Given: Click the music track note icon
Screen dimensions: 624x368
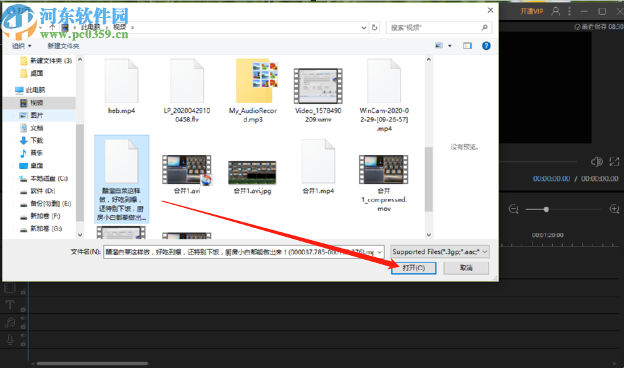Looking at the screenshot, I should point(10,322).
